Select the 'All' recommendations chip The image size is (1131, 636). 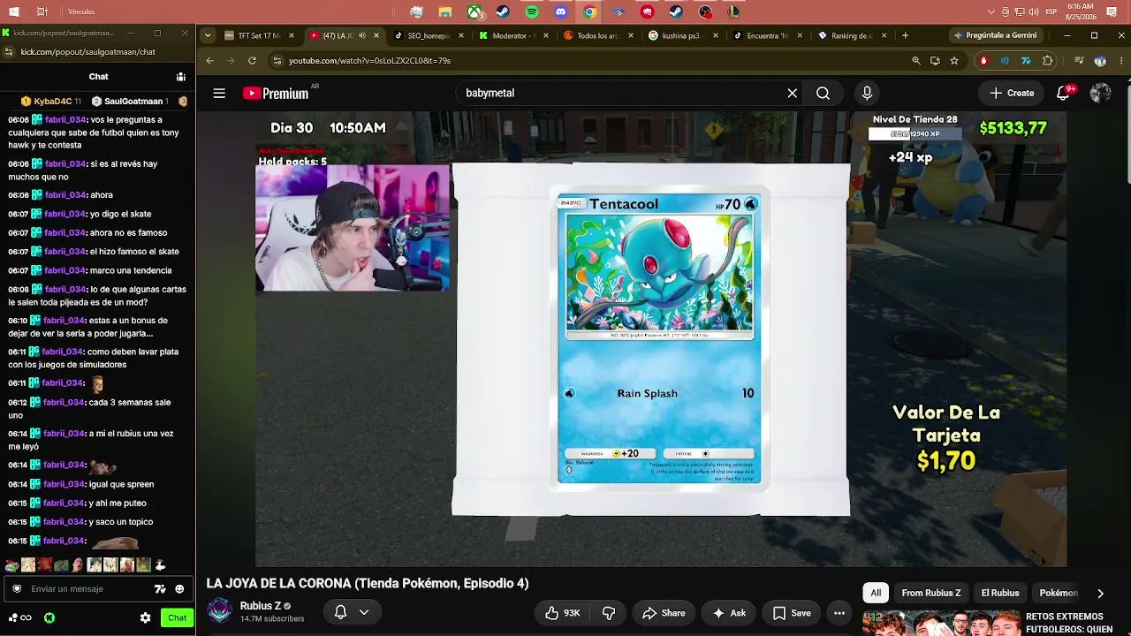pyautogui.click(x=876, y=593)
